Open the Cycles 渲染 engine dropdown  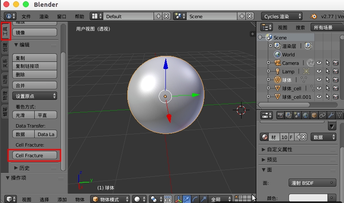pyautogui.click(x=281, y=16)
